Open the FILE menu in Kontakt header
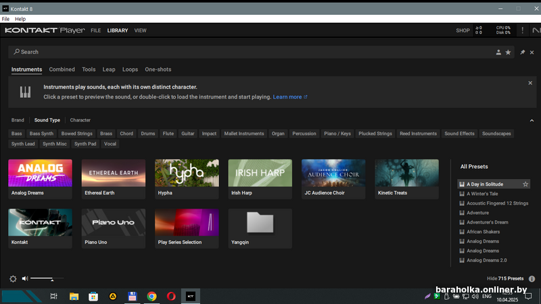The width and height of the screenshot is (541, 304). [95, 30]
